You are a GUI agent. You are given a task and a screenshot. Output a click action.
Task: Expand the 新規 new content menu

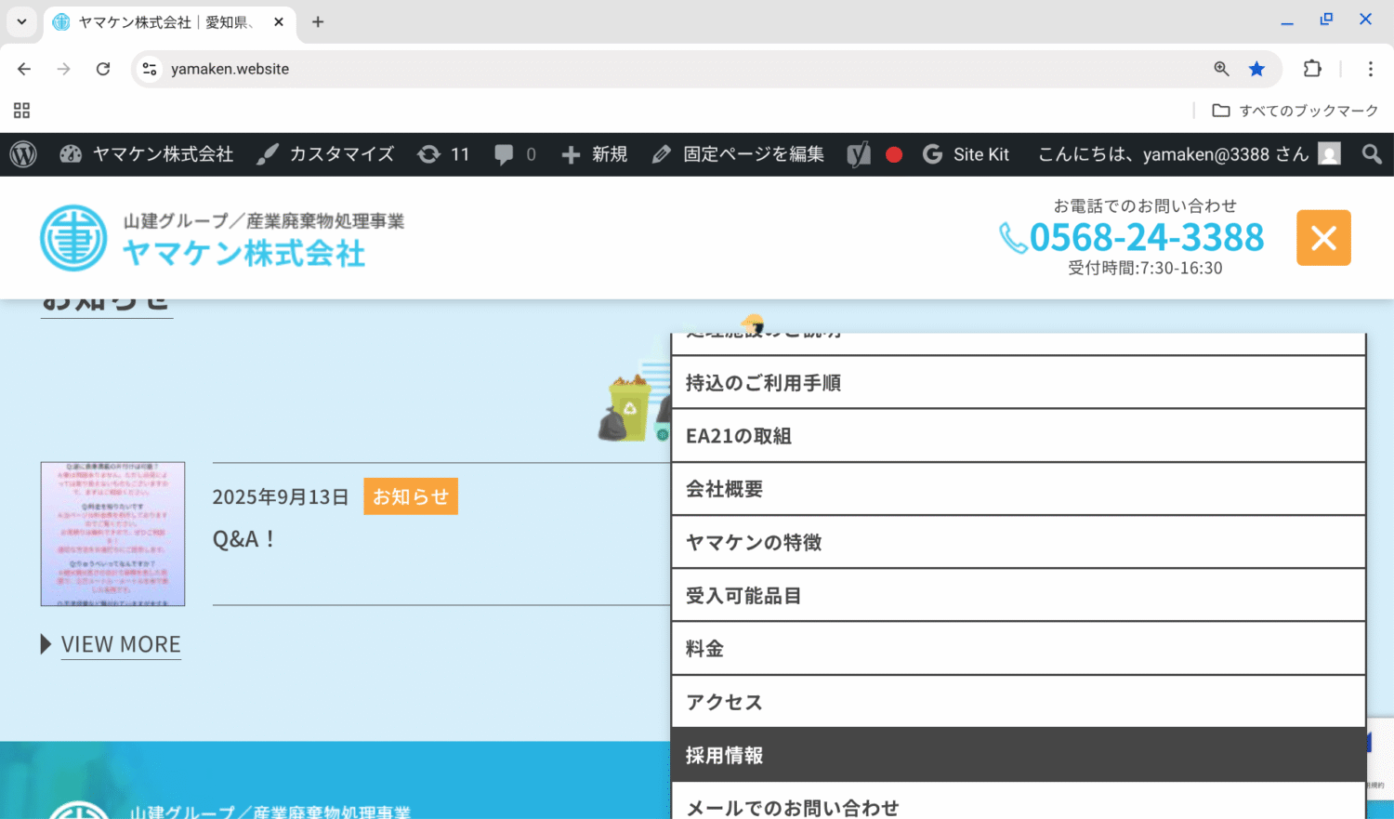(595, 154)
